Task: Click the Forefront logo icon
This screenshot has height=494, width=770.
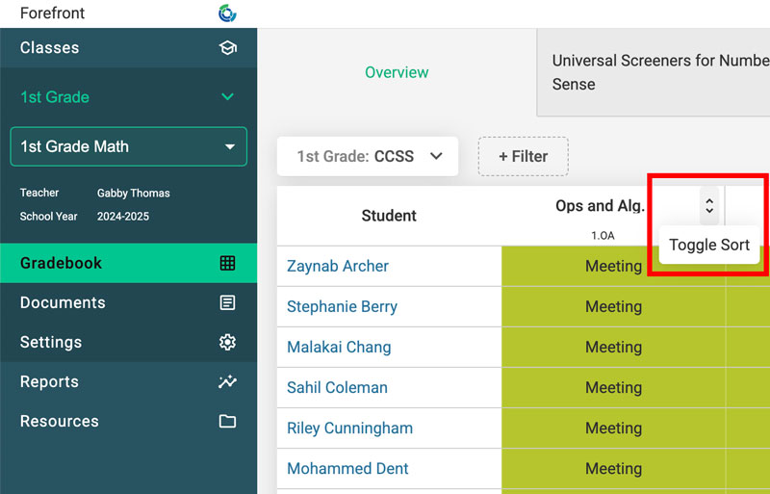Action: coord(227,13)
